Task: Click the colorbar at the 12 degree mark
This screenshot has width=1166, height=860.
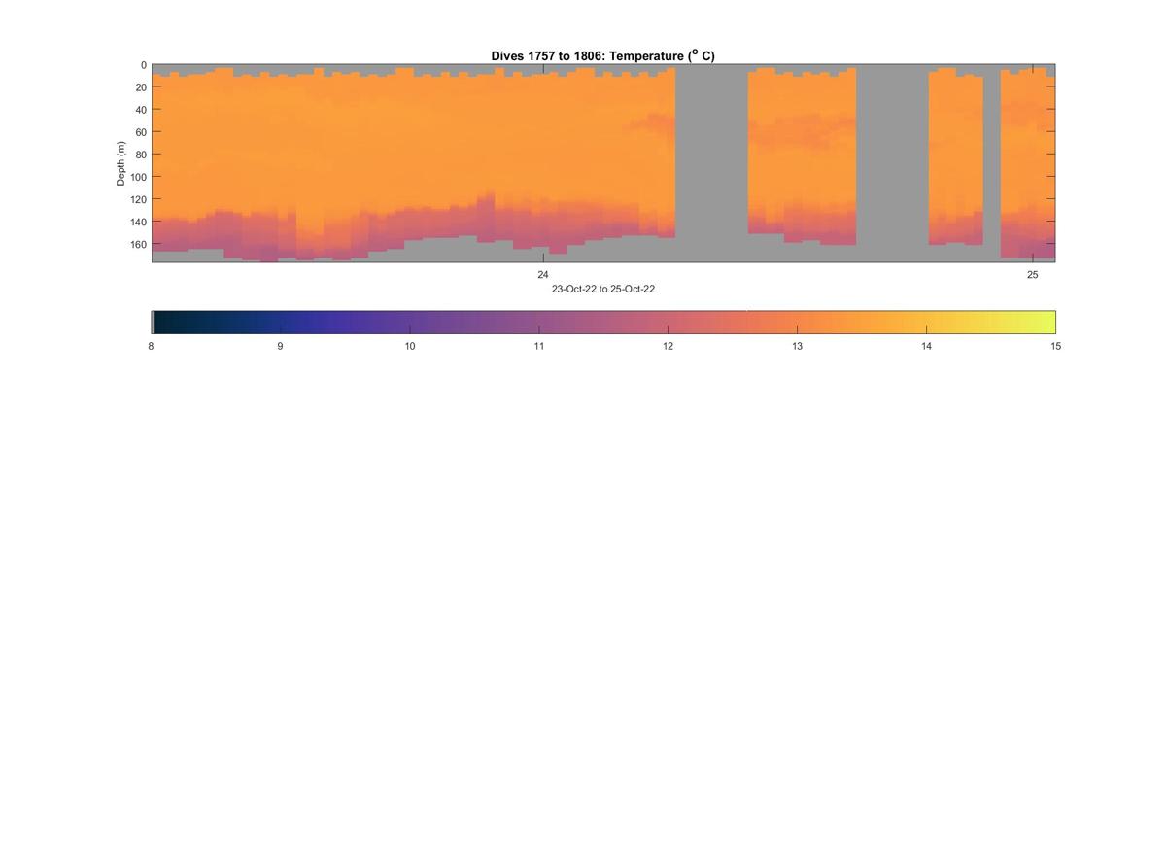Action: 669,322
